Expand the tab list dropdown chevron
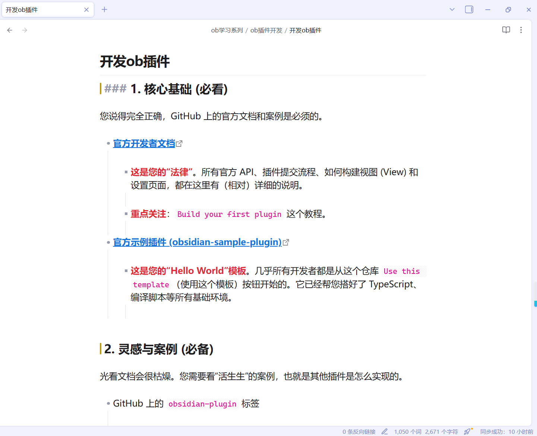537x436 pixels. pos(452,10)
